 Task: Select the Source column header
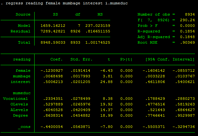pos(23,14)
